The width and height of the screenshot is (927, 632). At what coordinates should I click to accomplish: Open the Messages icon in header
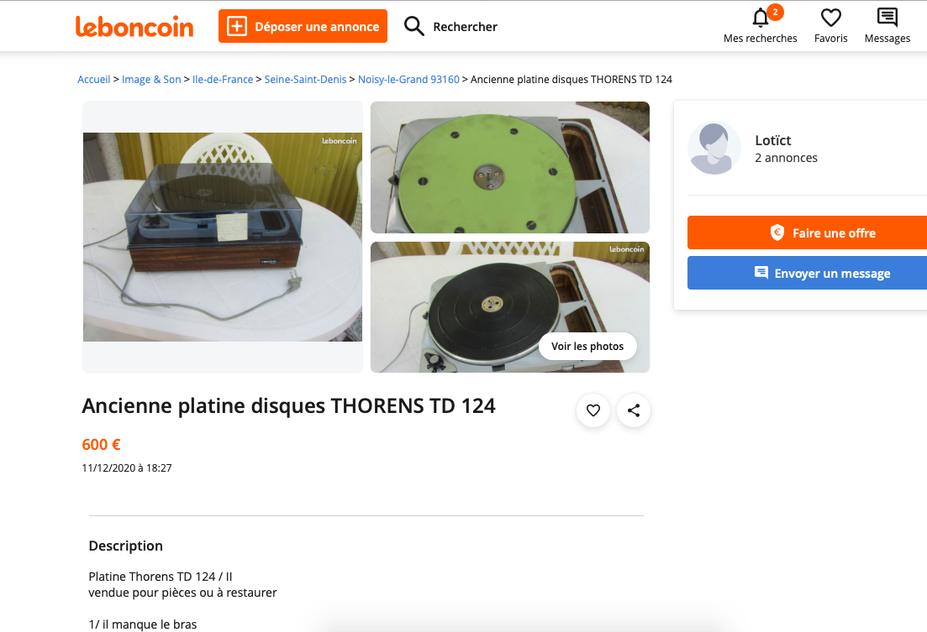(x=887, y=18)
